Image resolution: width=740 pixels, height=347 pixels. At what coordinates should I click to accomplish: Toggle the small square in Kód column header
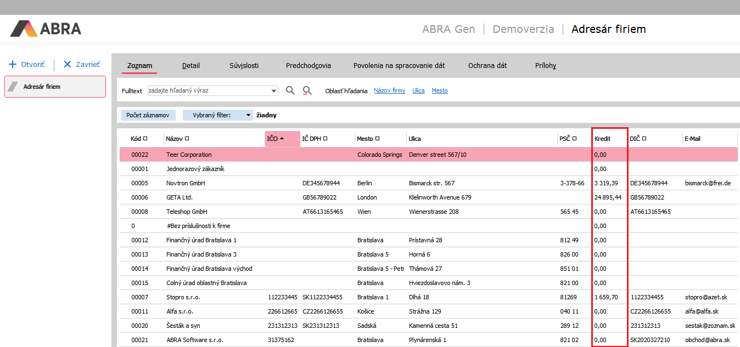(145, 139)
